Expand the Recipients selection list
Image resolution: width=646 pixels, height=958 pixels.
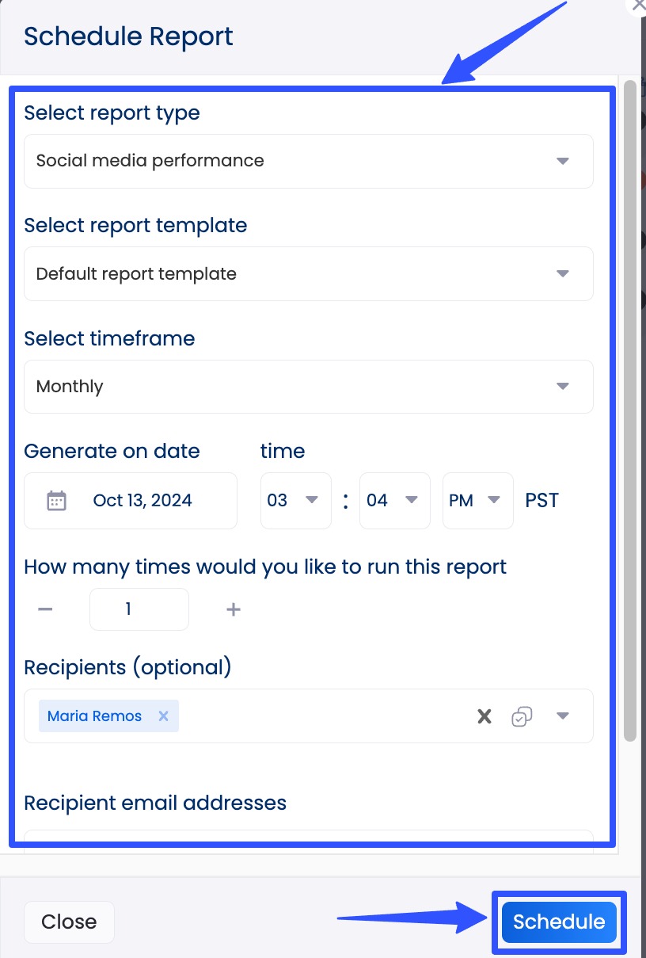(562, 716)
